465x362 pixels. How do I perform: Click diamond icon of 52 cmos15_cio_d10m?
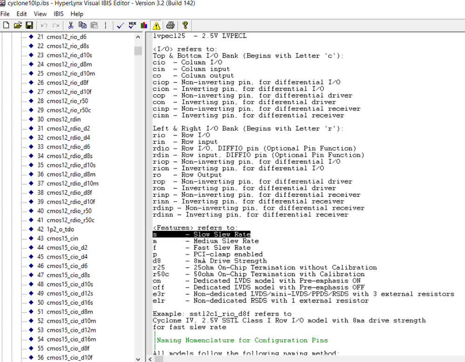pyautogui.click(x=31, y=321)
